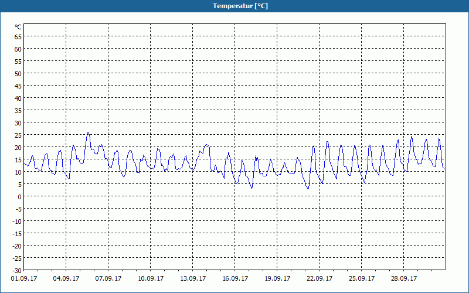Click the 50 y-axis label
Viewport: 469px width, 293px height.
click(x=18, y=74)
